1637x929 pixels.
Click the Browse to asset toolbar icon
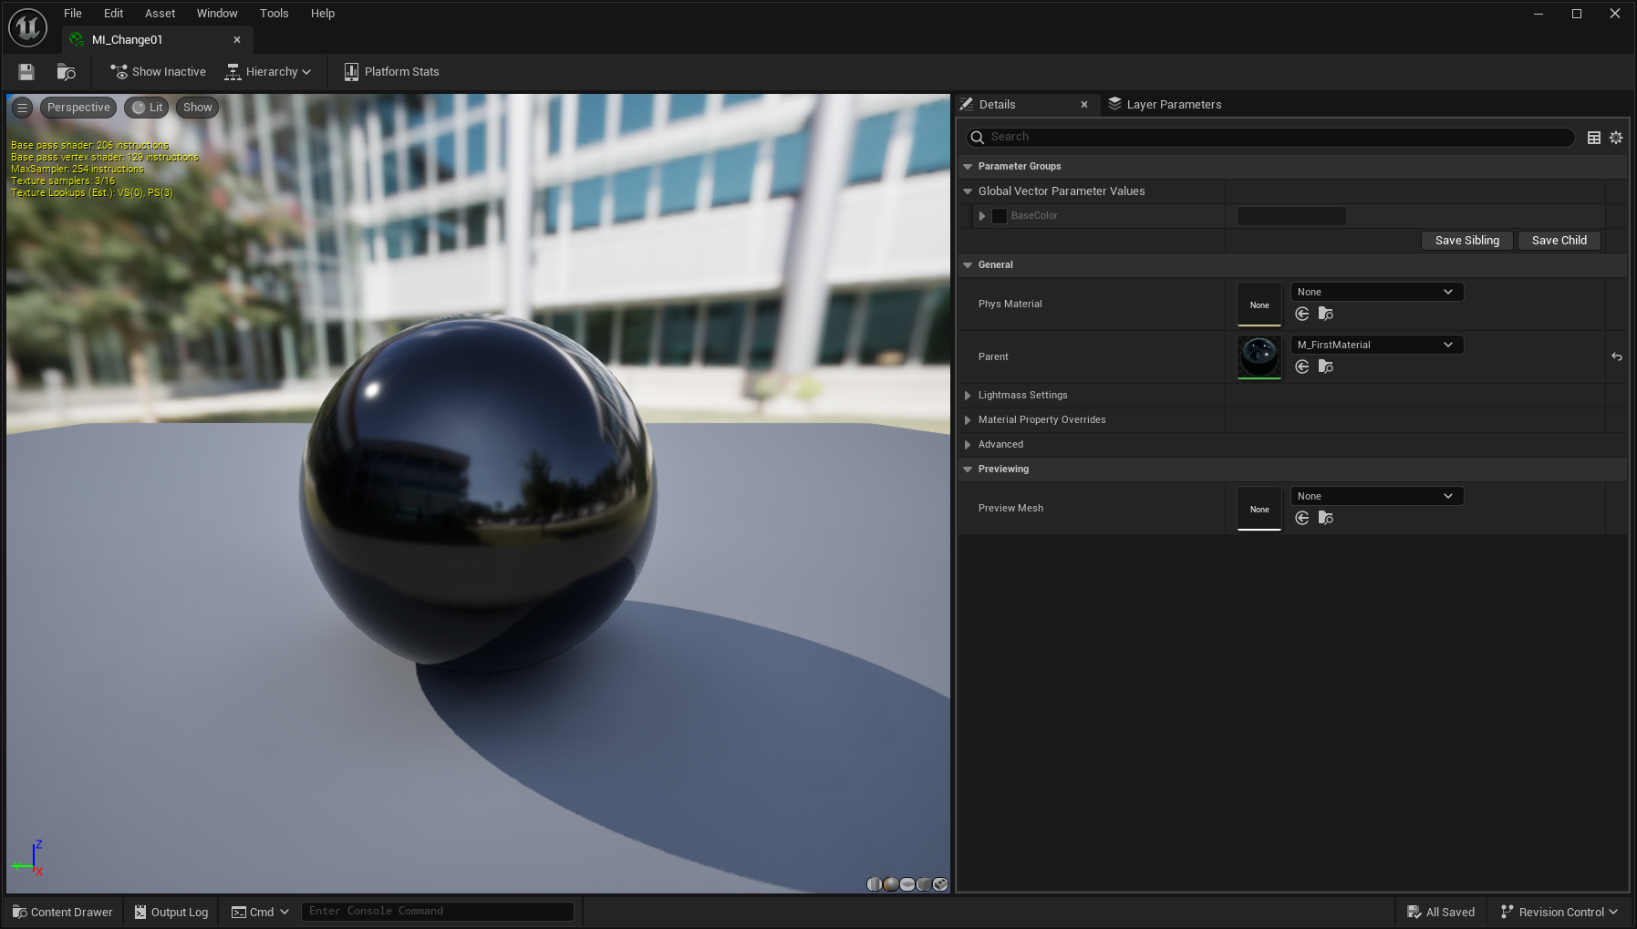click(66, 71)
